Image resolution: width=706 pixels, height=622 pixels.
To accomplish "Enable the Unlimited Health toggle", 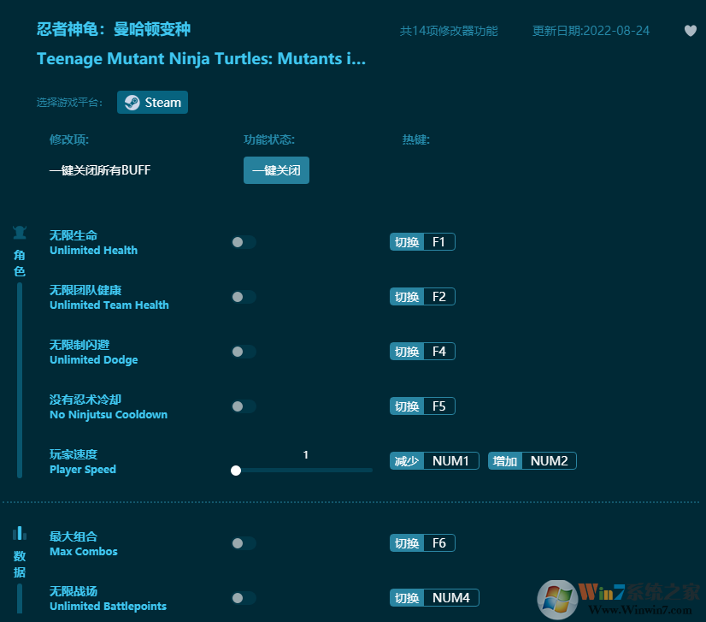I will pyautogui.click(x=243, y=242).
